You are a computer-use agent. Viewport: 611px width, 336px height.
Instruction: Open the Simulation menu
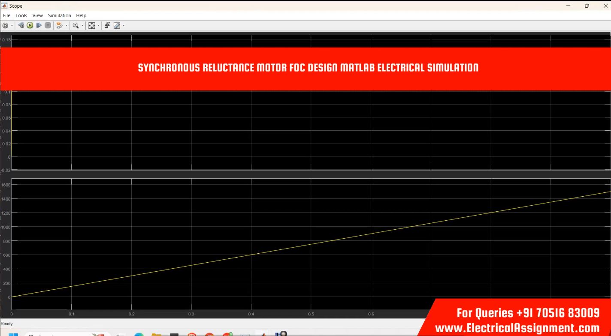click(x=59, y=15)
